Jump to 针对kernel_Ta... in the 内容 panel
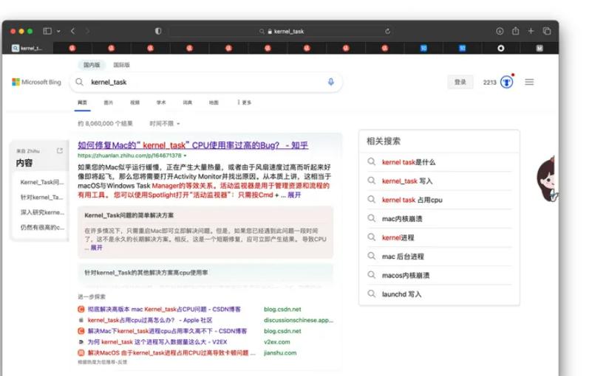This screenshot has width=589, height=376. pos(41,197)
